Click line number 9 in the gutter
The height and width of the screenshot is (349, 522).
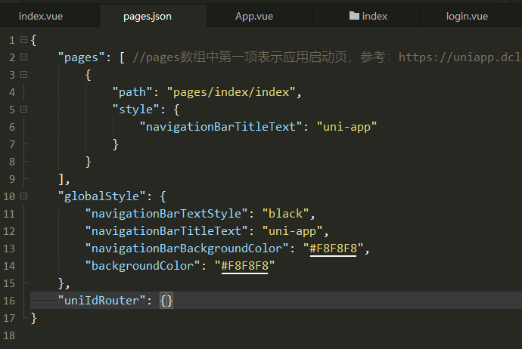[x=12, y=179]
